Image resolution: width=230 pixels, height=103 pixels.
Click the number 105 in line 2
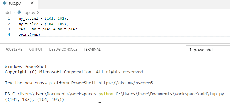point(61,24)
